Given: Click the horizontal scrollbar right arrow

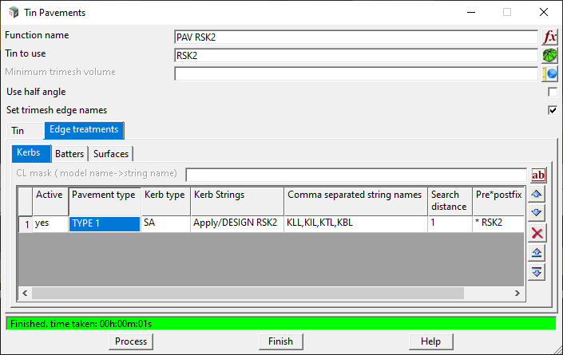Looking at the screenshot, I should point(517,294).
